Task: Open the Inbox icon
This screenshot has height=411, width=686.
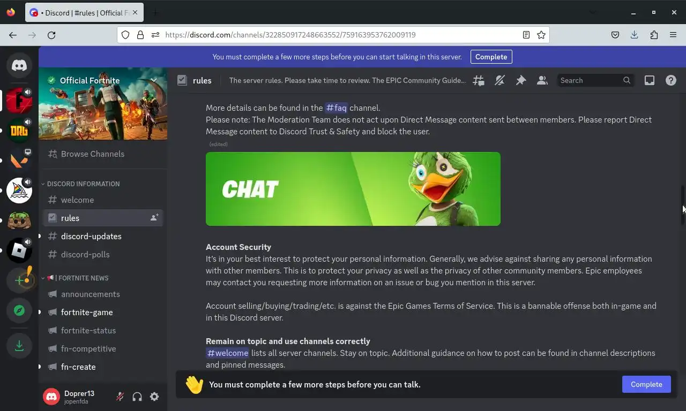Action: click(x=650, y=80)
